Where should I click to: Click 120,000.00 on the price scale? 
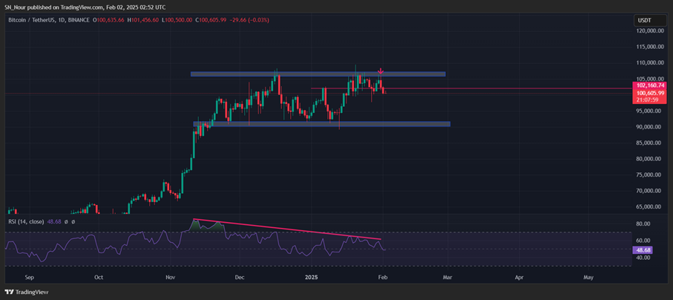coord(649,31)
